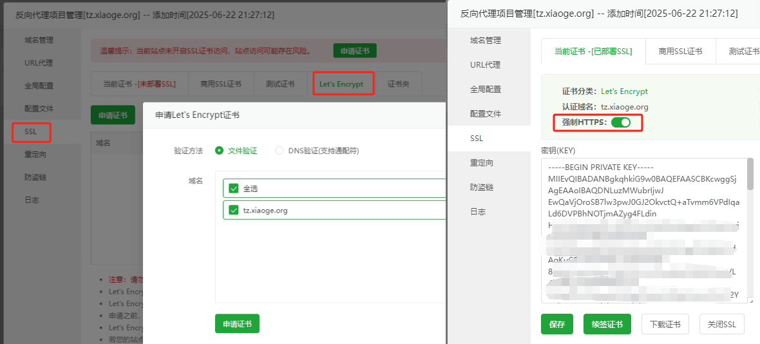760x344 pixels.
Task: Open 域名管理 in left window sidebar
Action: 39,40
